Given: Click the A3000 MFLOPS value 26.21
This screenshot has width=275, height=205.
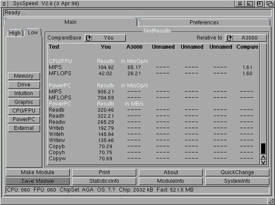Looking at the screenshot, I should [x=134, y=73].
